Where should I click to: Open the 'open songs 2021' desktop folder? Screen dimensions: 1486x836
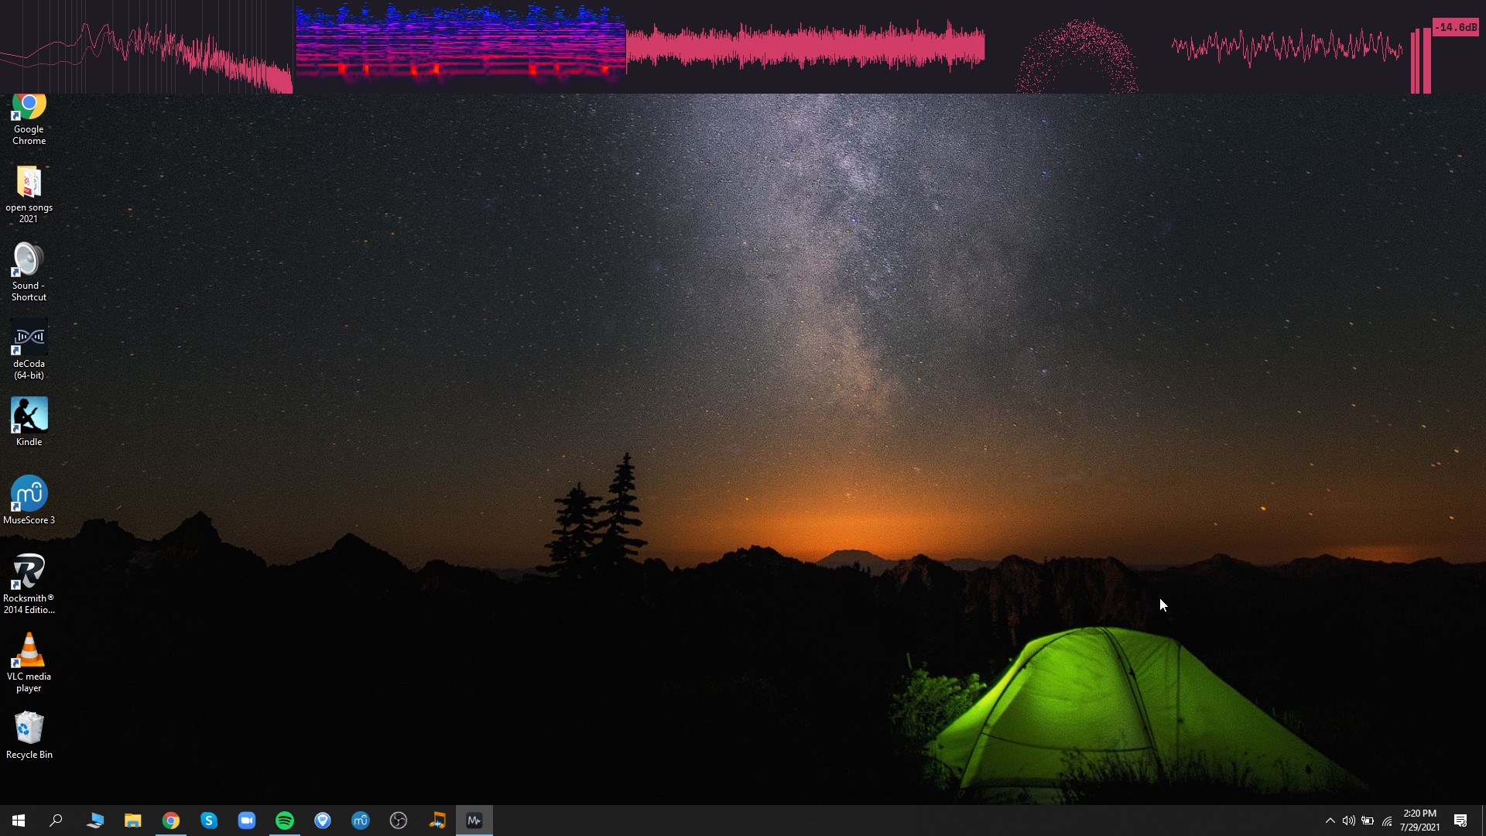click(x=29, y=194)
